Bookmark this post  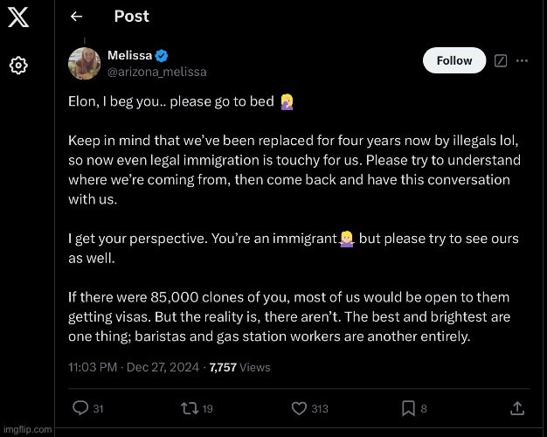pos(407,407)
